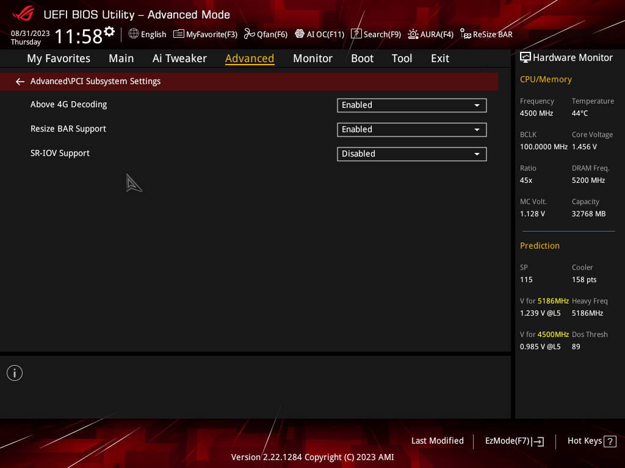Viewport: 625px width, 468px height.
Task: Launch AI OC(F11) guide
Action: coord(319,34)
